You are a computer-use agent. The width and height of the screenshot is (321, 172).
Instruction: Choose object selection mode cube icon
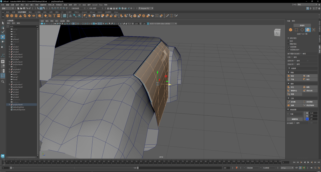tap(290, 30)
